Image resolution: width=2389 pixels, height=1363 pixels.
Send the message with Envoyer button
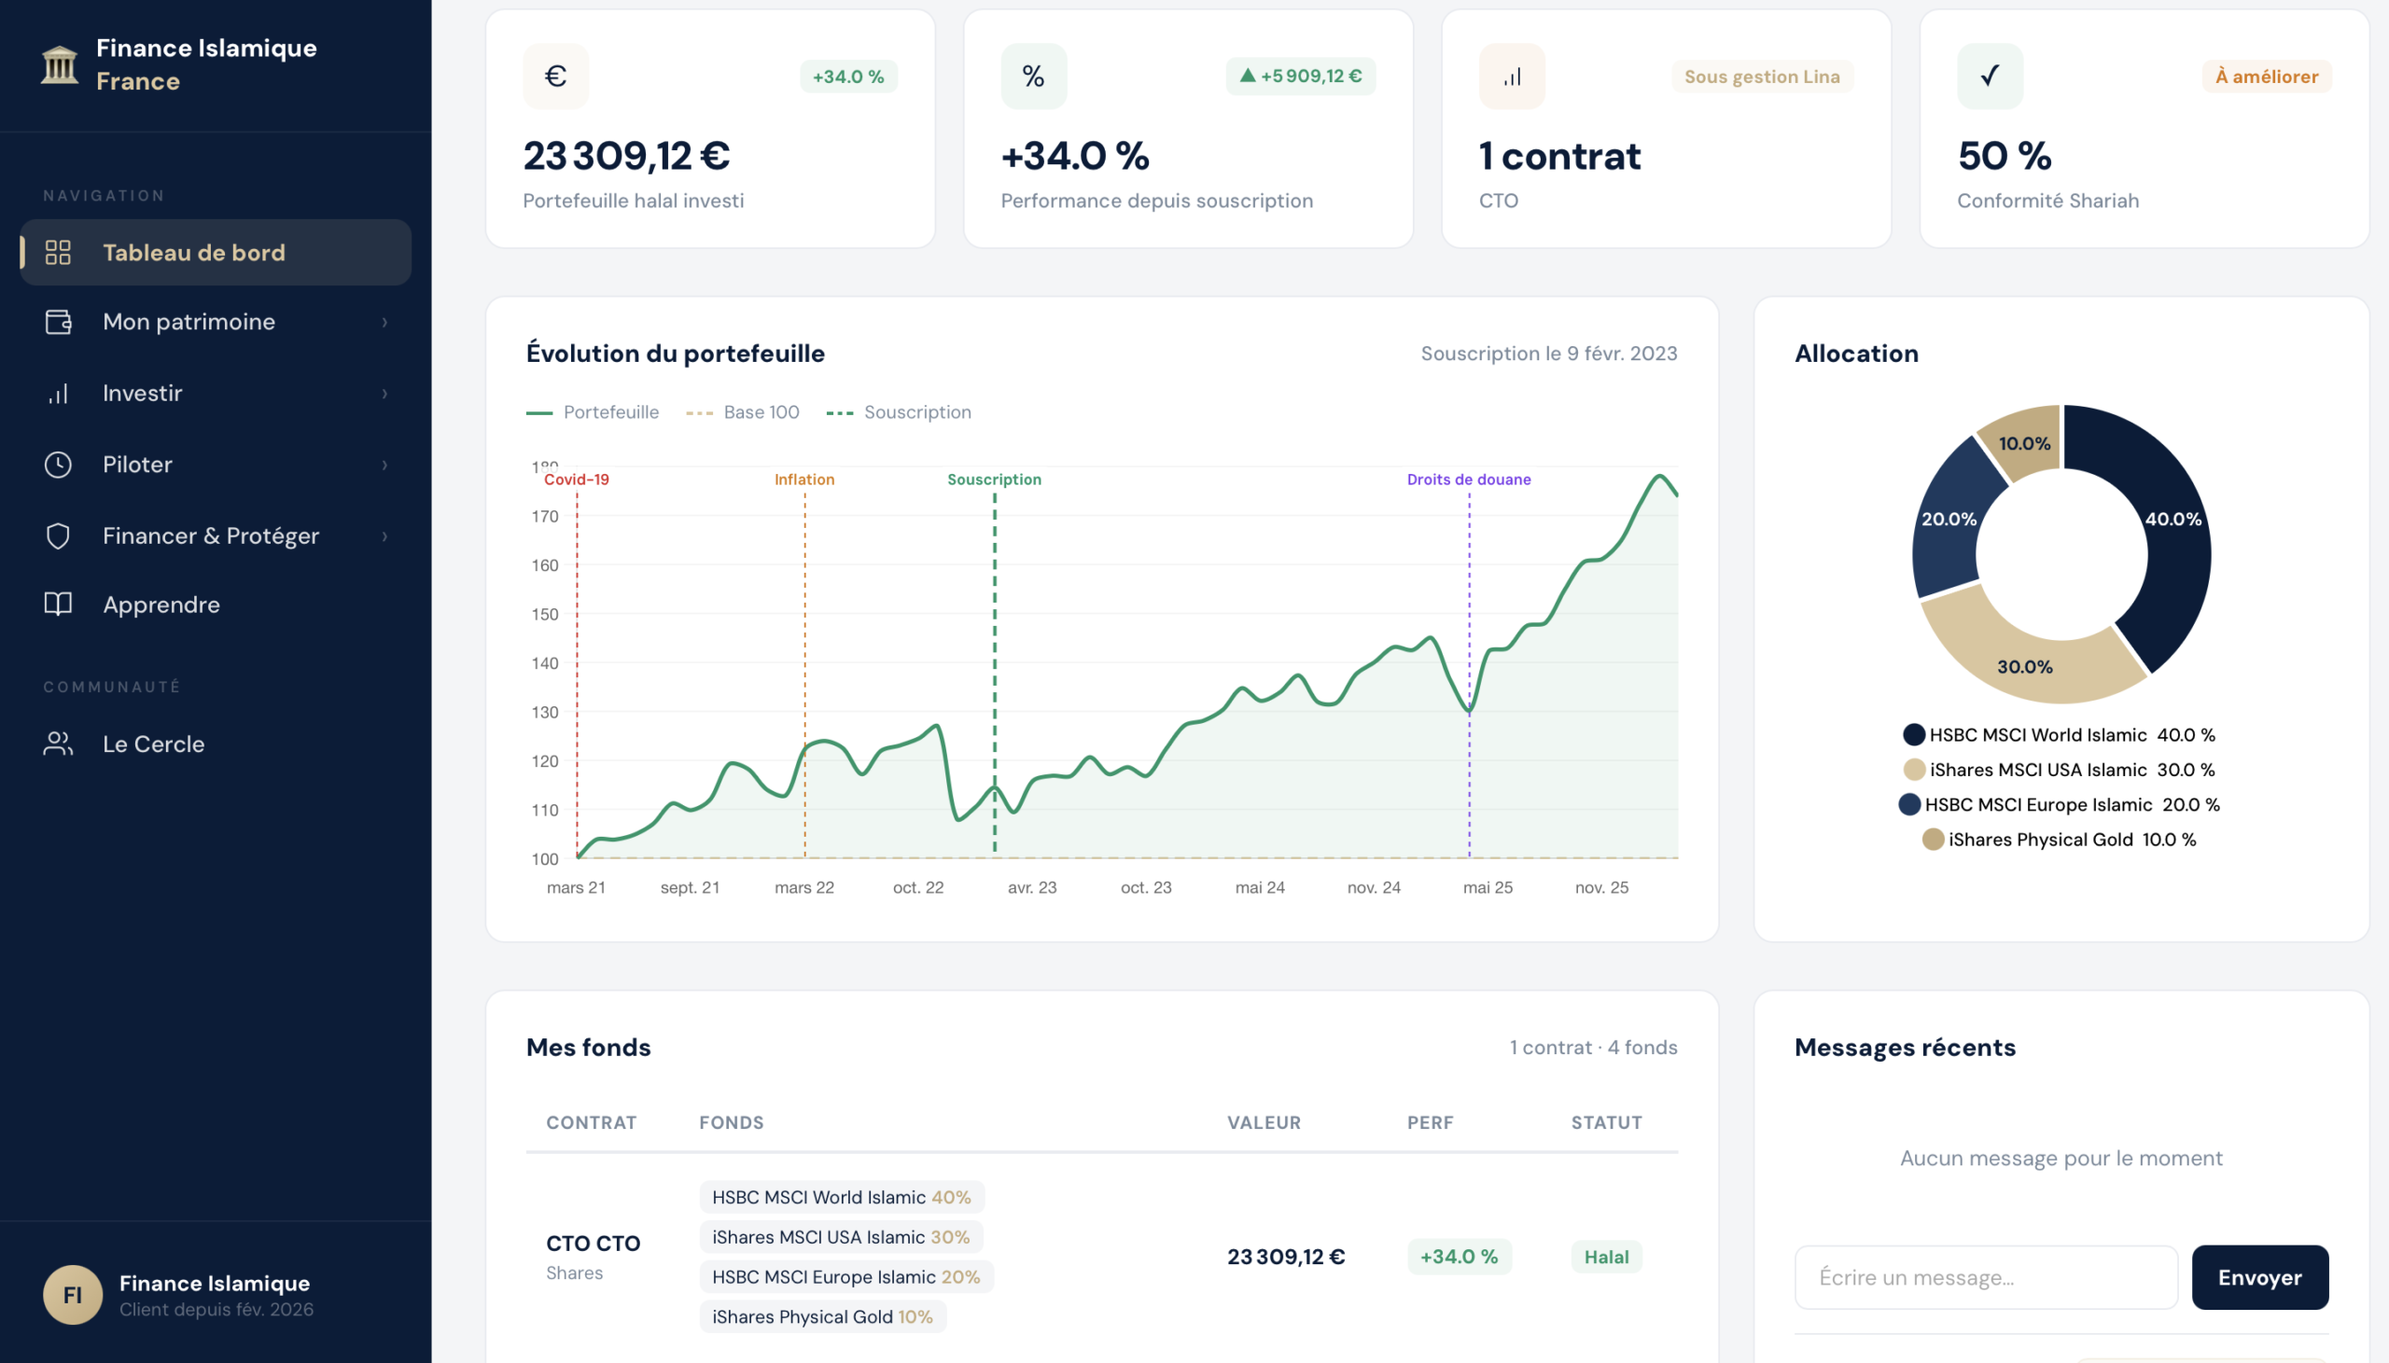click(2260, 1277)
